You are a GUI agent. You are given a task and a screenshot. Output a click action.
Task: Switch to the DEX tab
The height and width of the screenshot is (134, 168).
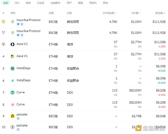17,3
